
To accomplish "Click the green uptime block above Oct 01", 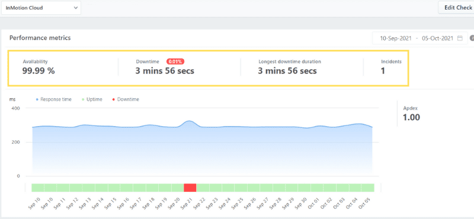I will (317, 188).
